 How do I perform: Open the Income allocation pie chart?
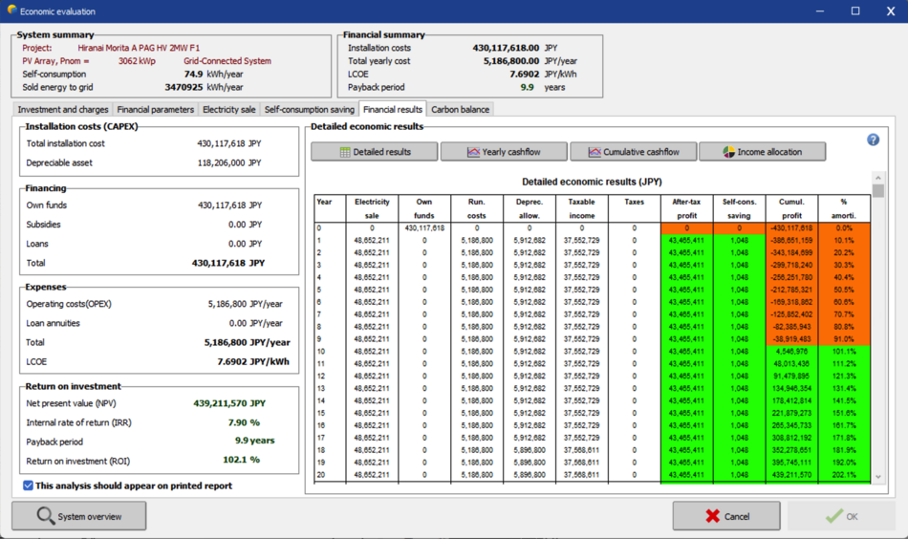click(763, 152)
